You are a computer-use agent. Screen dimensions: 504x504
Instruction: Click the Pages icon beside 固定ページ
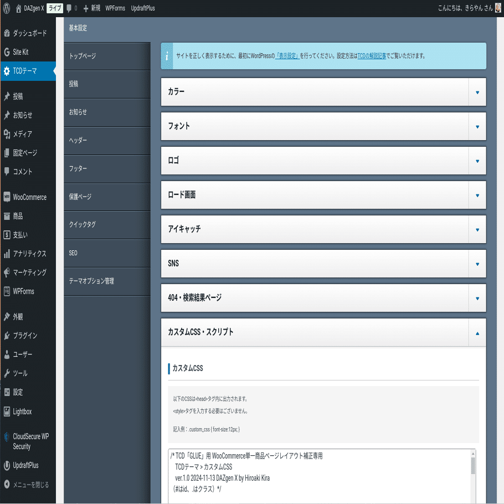click(x=7, y=153)
